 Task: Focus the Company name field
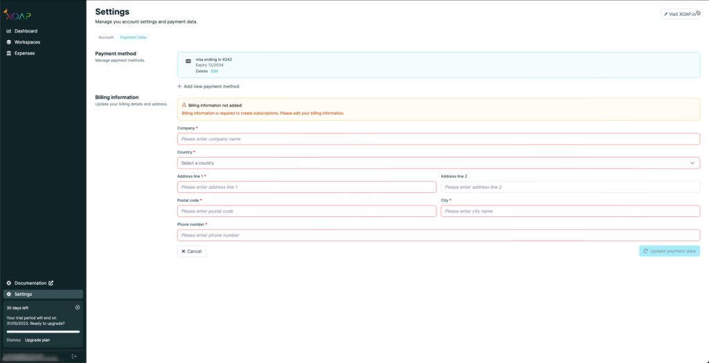click(x=438, y=139)
